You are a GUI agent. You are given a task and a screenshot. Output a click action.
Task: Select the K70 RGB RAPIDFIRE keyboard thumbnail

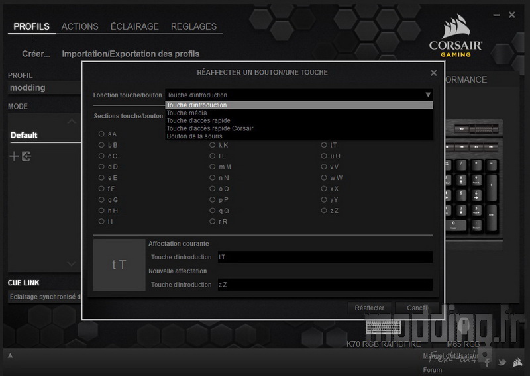(x=384, y=326)
